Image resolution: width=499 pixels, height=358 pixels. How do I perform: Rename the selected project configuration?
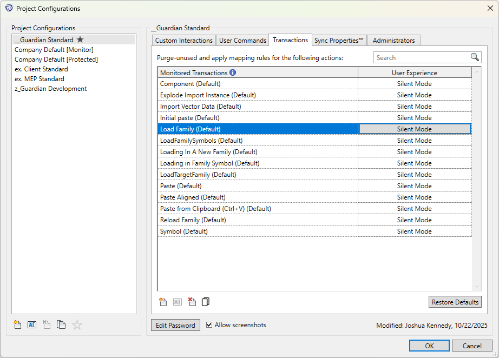click(32, 324)
